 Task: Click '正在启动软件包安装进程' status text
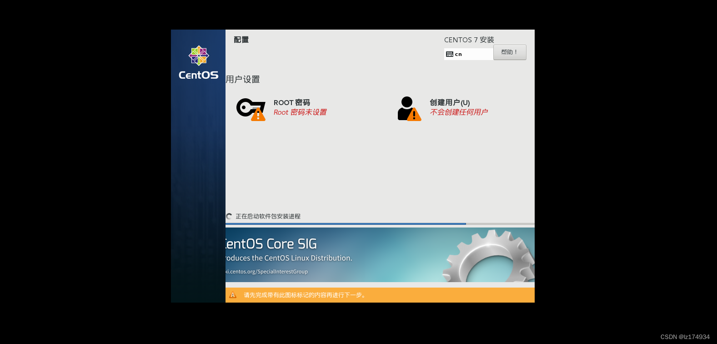268,217
